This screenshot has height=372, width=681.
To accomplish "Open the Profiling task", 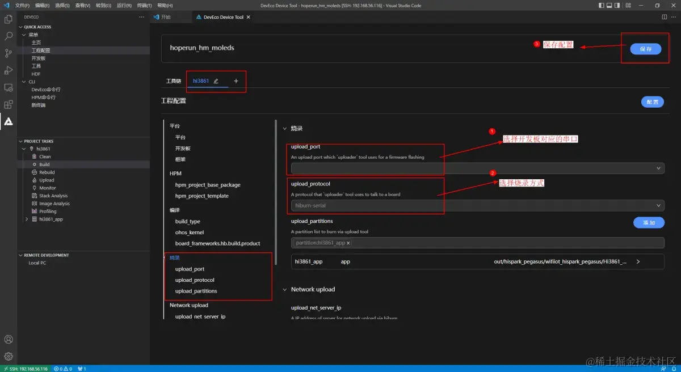I will pyautogui.click(x=48, y=212).
